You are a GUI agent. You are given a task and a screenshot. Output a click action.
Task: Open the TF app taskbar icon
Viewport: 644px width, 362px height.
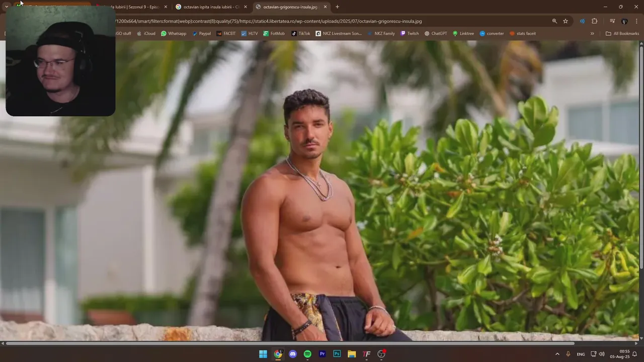point(367,354)
